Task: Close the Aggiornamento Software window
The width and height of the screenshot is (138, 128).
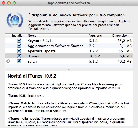Action: (4, 3)
